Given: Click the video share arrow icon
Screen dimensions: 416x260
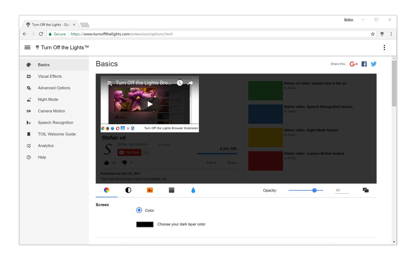Looking at the screenshot, I should pos(190,83).
